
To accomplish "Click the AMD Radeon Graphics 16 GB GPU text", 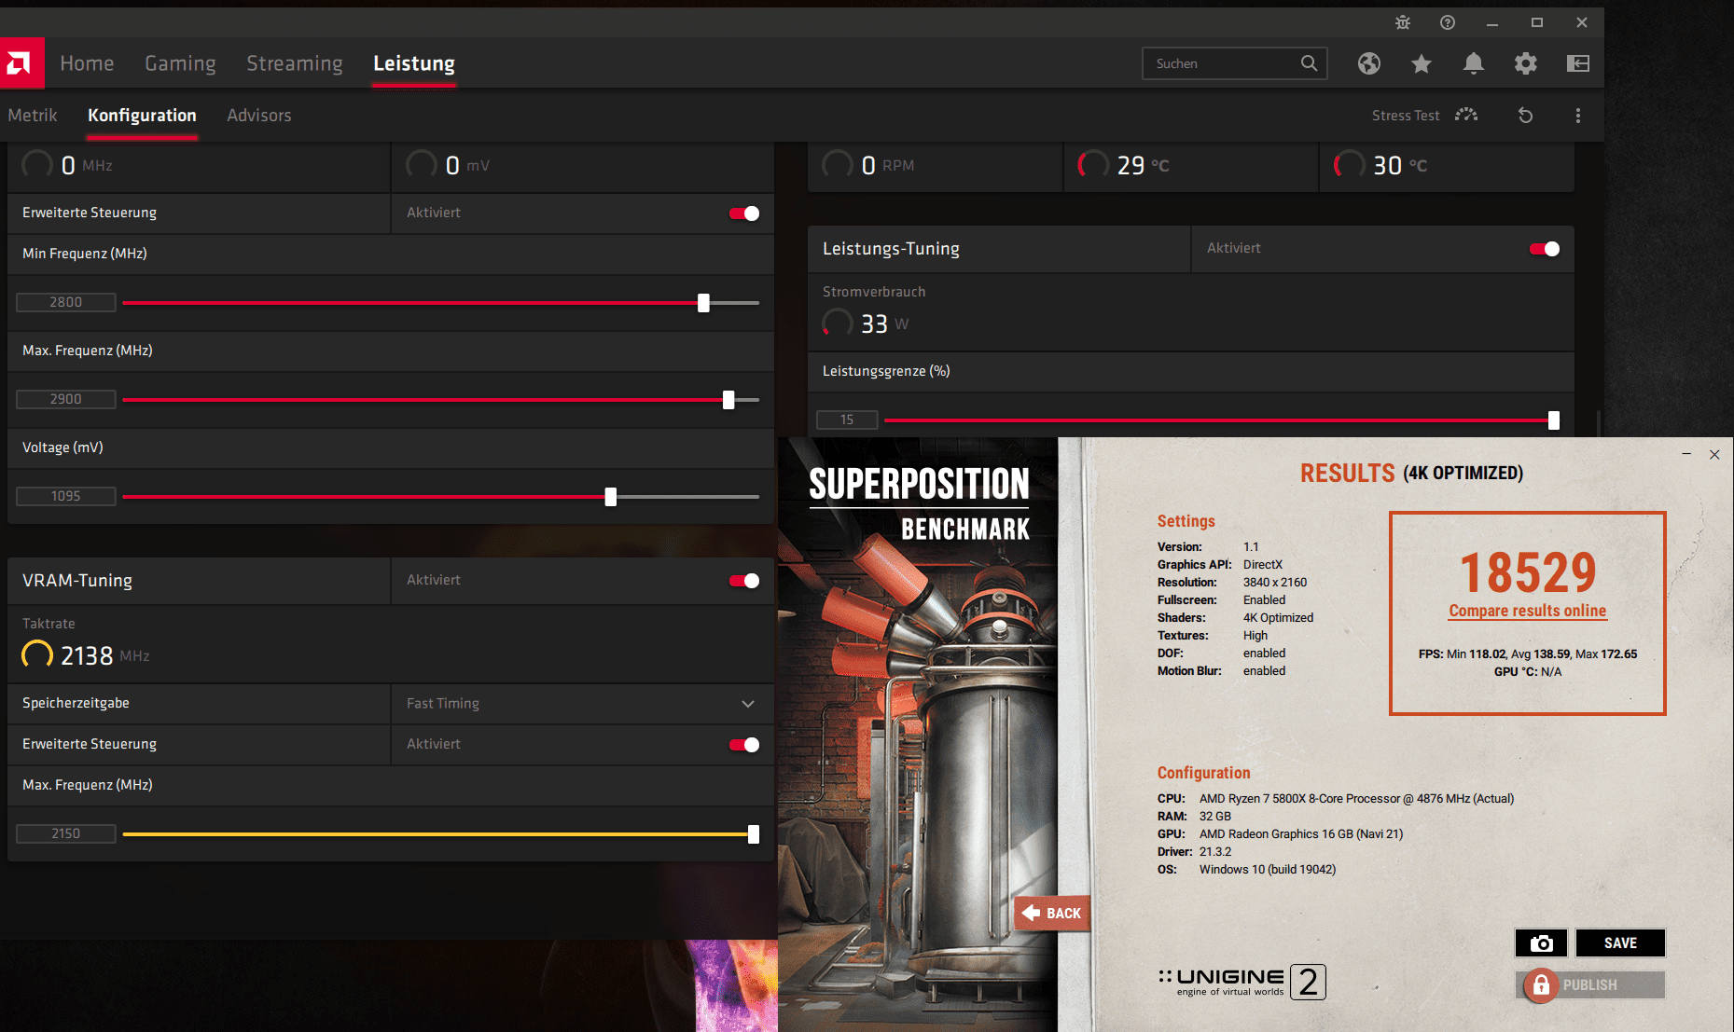I will point(1301,834).
